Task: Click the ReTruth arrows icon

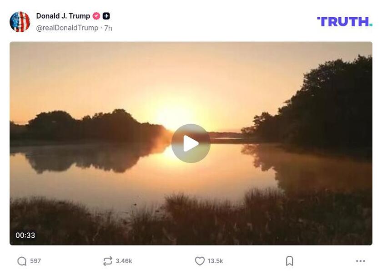Action: click(107, 261)
